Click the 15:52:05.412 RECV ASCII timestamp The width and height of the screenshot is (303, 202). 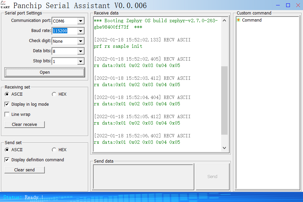[x=142, y=116]
